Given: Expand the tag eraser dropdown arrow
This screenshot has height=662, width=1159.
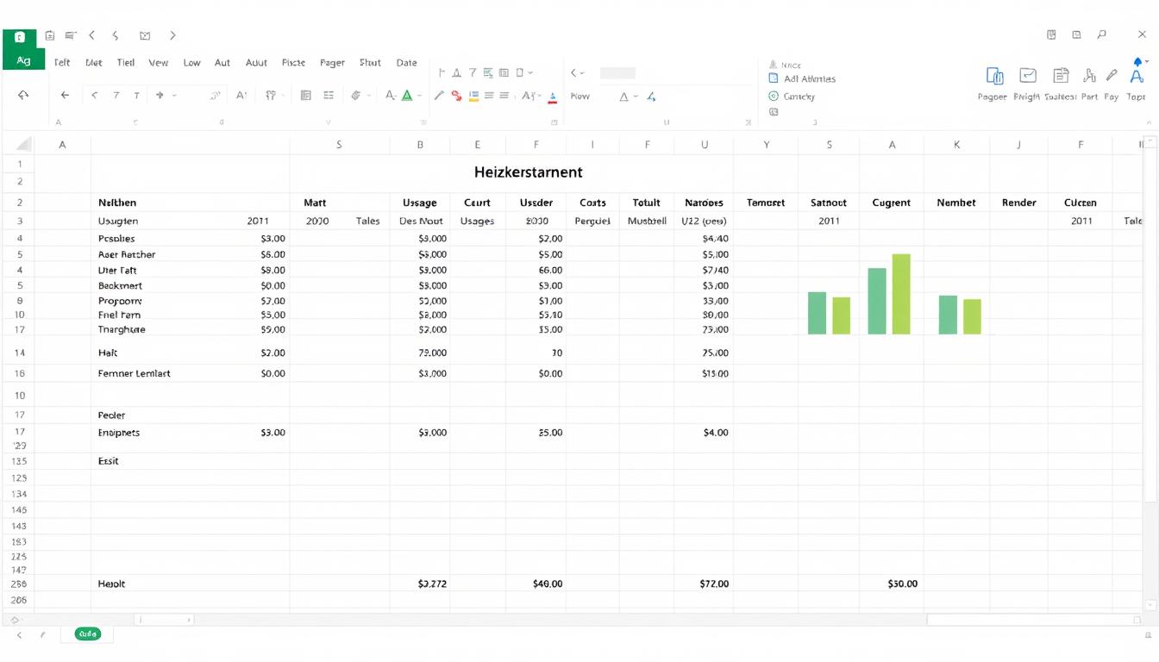Looking at the screenshot, I should (368, 96).
